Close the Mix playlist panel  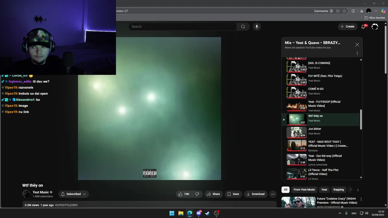pos(357,45)
